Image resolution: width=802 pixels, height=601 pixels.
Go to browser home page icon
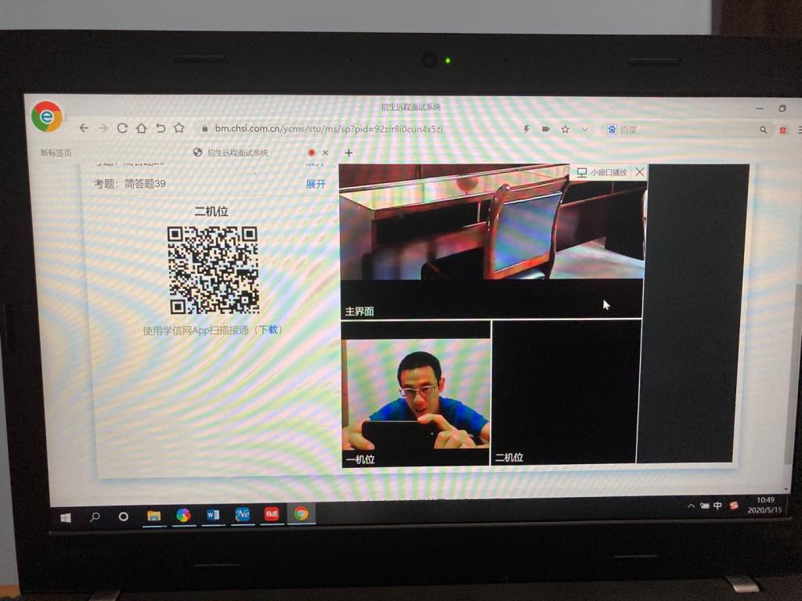coord(141,128)
